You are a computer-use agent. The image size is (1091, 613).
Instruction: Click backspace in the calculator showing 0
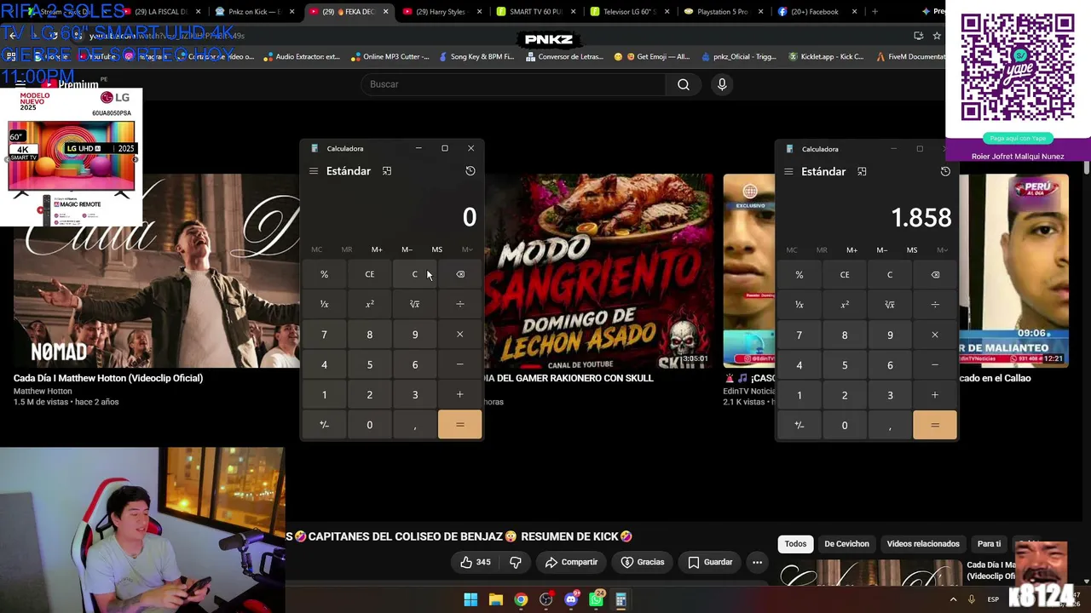click(460, 274)
